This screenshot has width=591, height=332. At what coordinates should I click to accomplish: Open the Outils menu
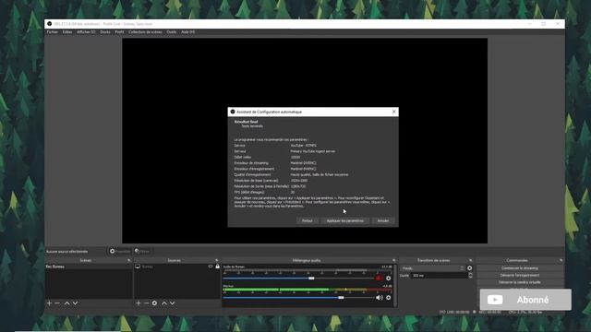tap(172, 32)
